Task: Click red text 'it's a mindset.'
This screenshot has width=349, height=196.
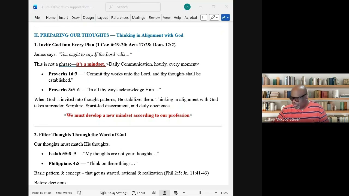Action: [x=91, y=64]
